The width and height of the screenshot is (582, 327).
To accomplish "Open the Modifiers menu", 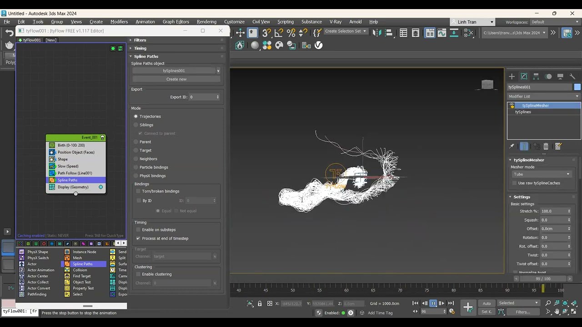I will [x=119, y=22].
